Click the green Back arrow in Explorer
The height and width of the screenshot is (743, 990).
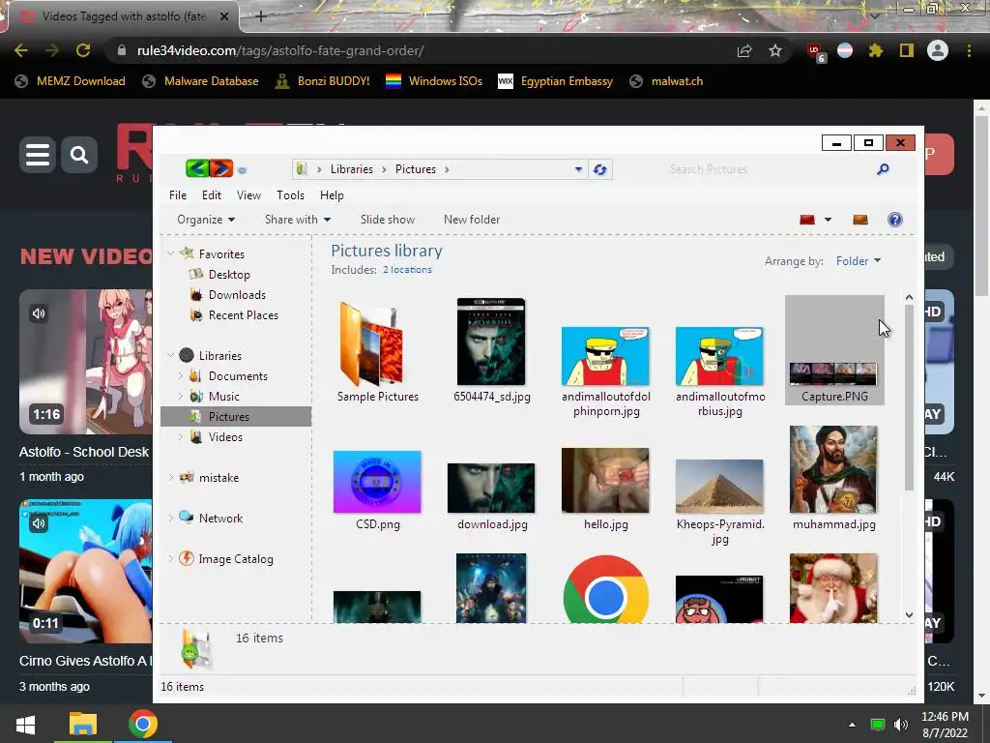pyautogui.click(x=197, y=168)
